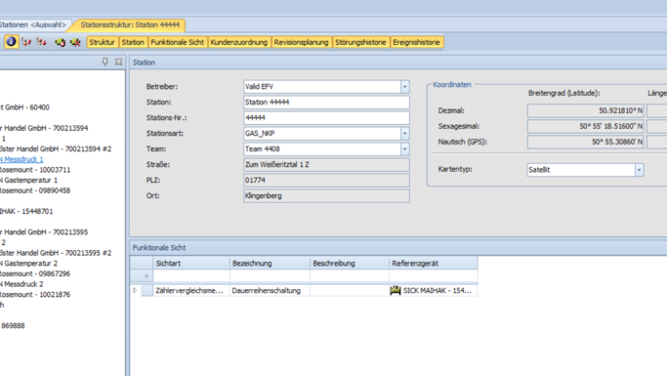Sort by Referenzgerät column header
The width and height of the screenshot is (667, 376).
tap(433, 264)
